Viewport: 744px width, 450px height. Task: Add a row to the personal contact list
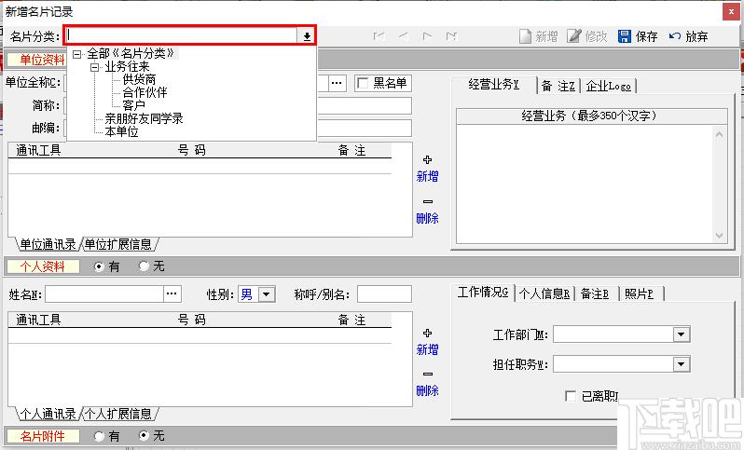pyautogui.click(x=427, y=342)
